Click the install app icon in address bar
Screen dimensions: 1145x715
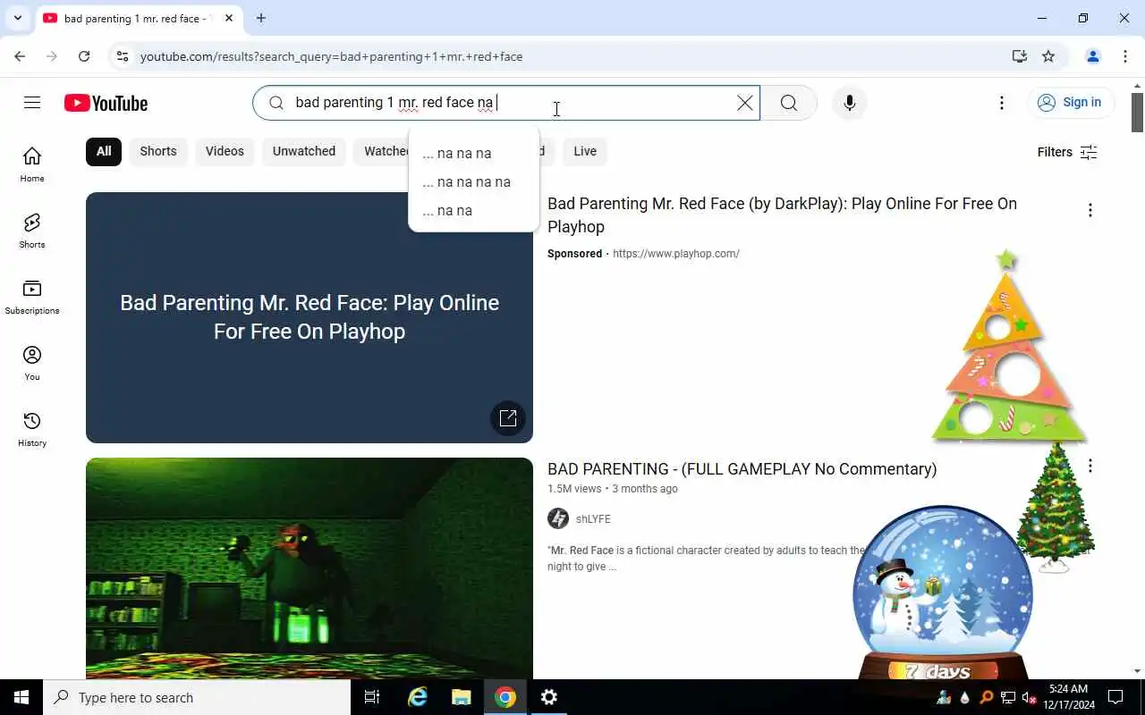[1019, 56]
